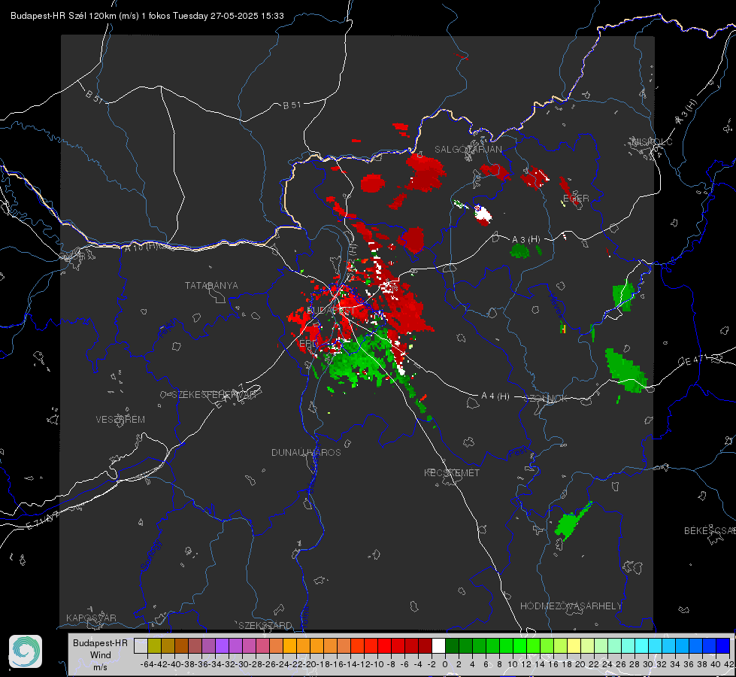Image resolution: width=736 pixels, height=677 pixels.
Task: Click the SZÉKESFEHÉRVÁR city label
Action: click(214, 395)
